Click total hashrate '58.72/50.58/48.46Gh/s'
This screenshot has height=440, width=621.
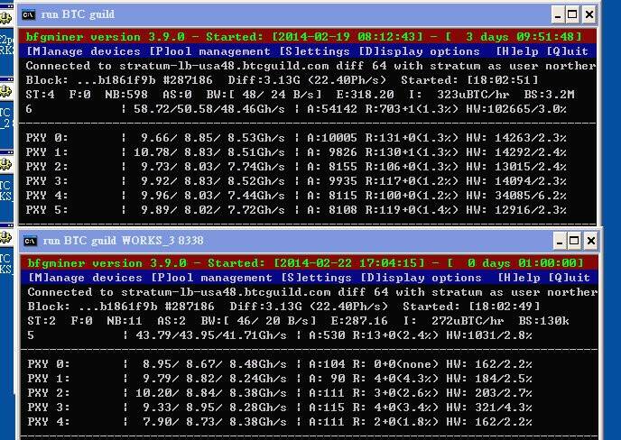tap(209, 109)
